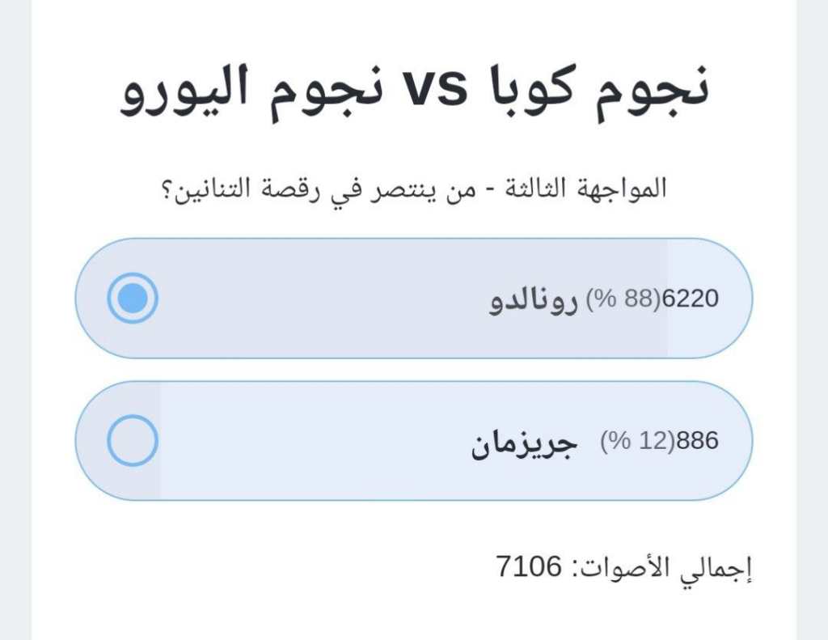828x640 pixels.
Task: Click the gray margin left of the poll
Action: click(15, 324)
